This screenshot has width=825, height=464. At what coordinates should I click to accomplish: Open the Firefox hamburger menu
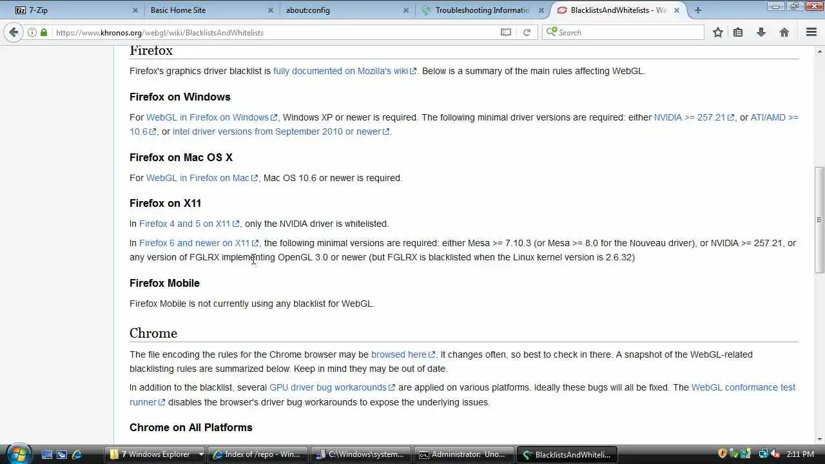pos(811,32)
